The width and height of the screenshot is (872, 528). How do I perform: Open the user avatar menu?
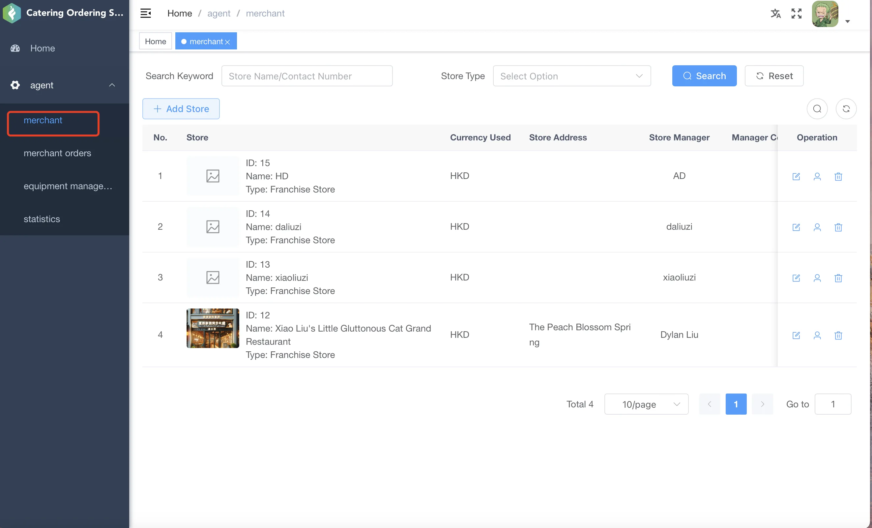click(x=825, y=14)
